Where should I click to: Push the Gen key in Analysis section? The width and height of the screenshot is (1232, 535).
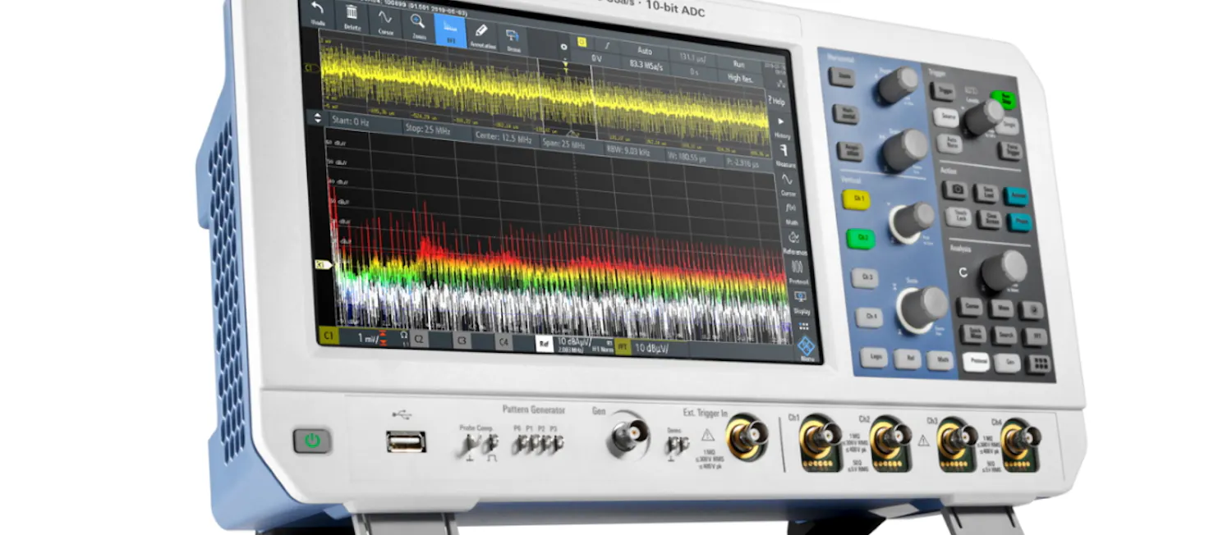point(1007,364)
